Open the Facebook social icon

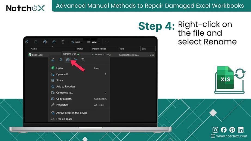coord(224,130)
